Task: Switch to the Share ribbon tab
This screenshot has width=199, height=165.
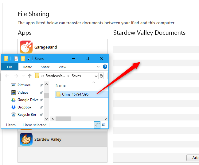Action: (45, 67)
